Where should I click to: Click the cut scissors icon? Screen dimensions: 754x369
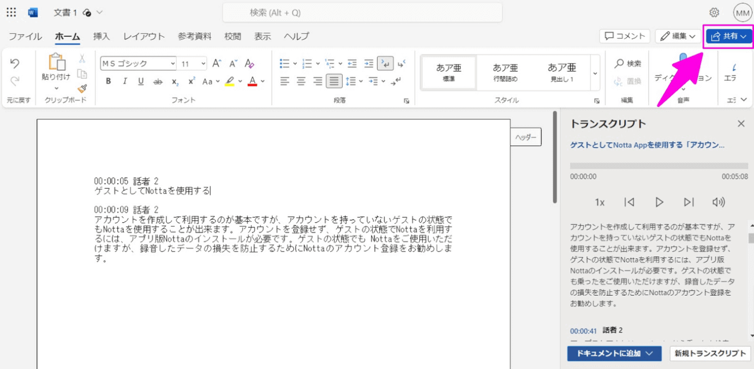(82, 59)
